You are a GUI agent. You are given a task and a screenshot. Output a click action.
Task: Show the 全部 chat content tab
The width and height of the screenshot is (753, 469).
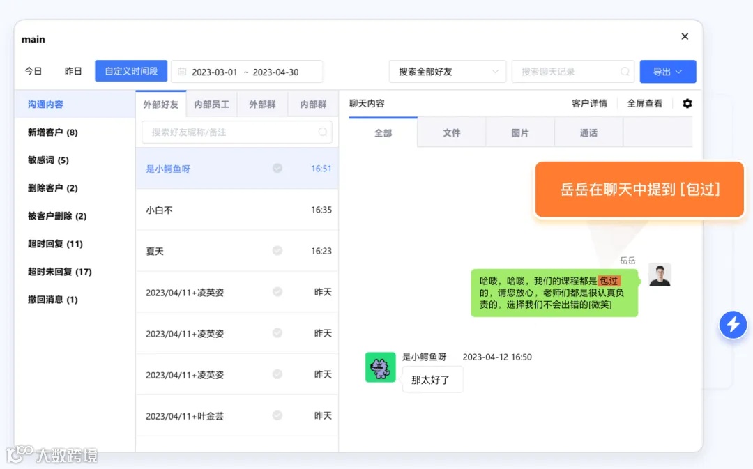pos(383,132)
